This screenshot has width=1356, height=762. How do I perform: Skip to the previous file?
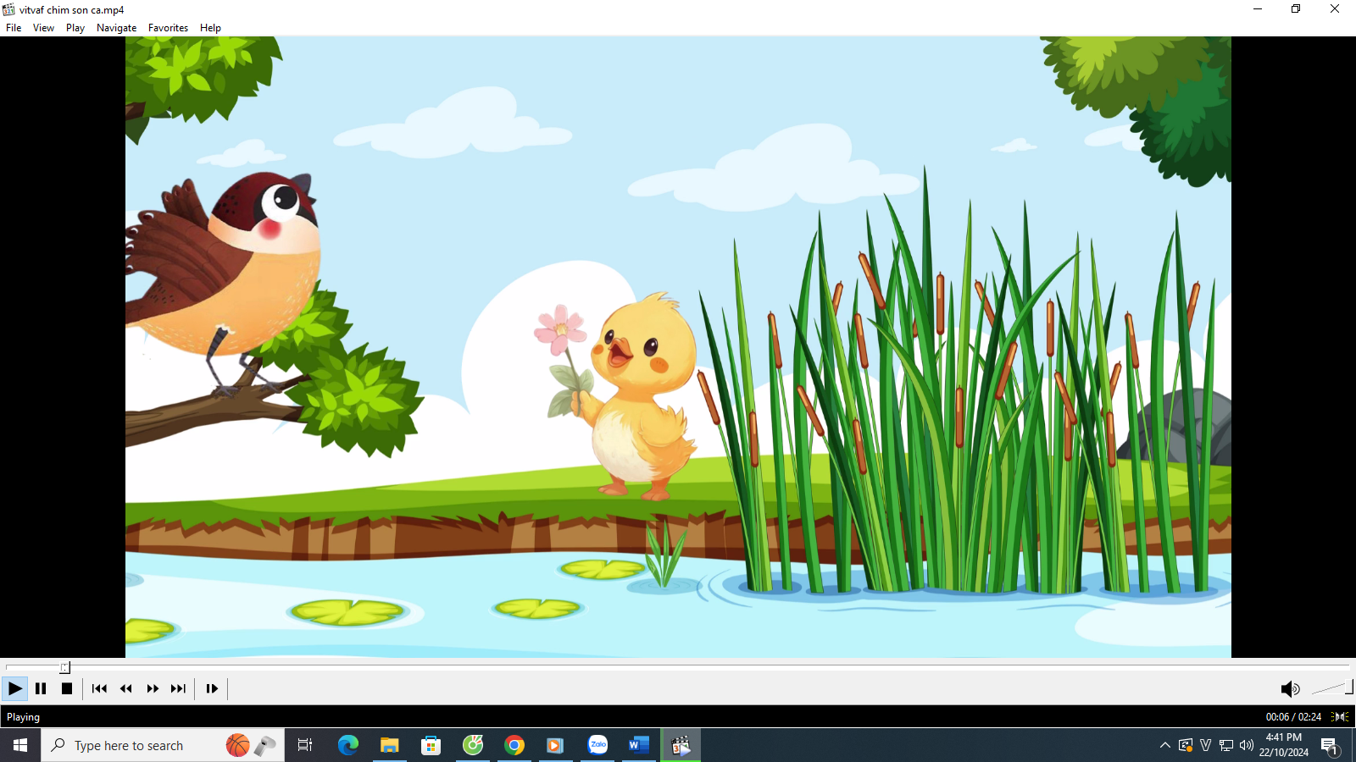(x=99, y=688)
